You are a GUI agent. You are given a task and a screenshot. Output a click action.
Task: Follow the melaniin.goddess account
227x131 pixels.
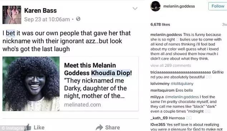click(218, 6)
